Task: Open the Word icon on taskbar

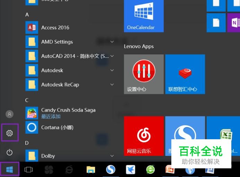Action: tap(210, 171)
